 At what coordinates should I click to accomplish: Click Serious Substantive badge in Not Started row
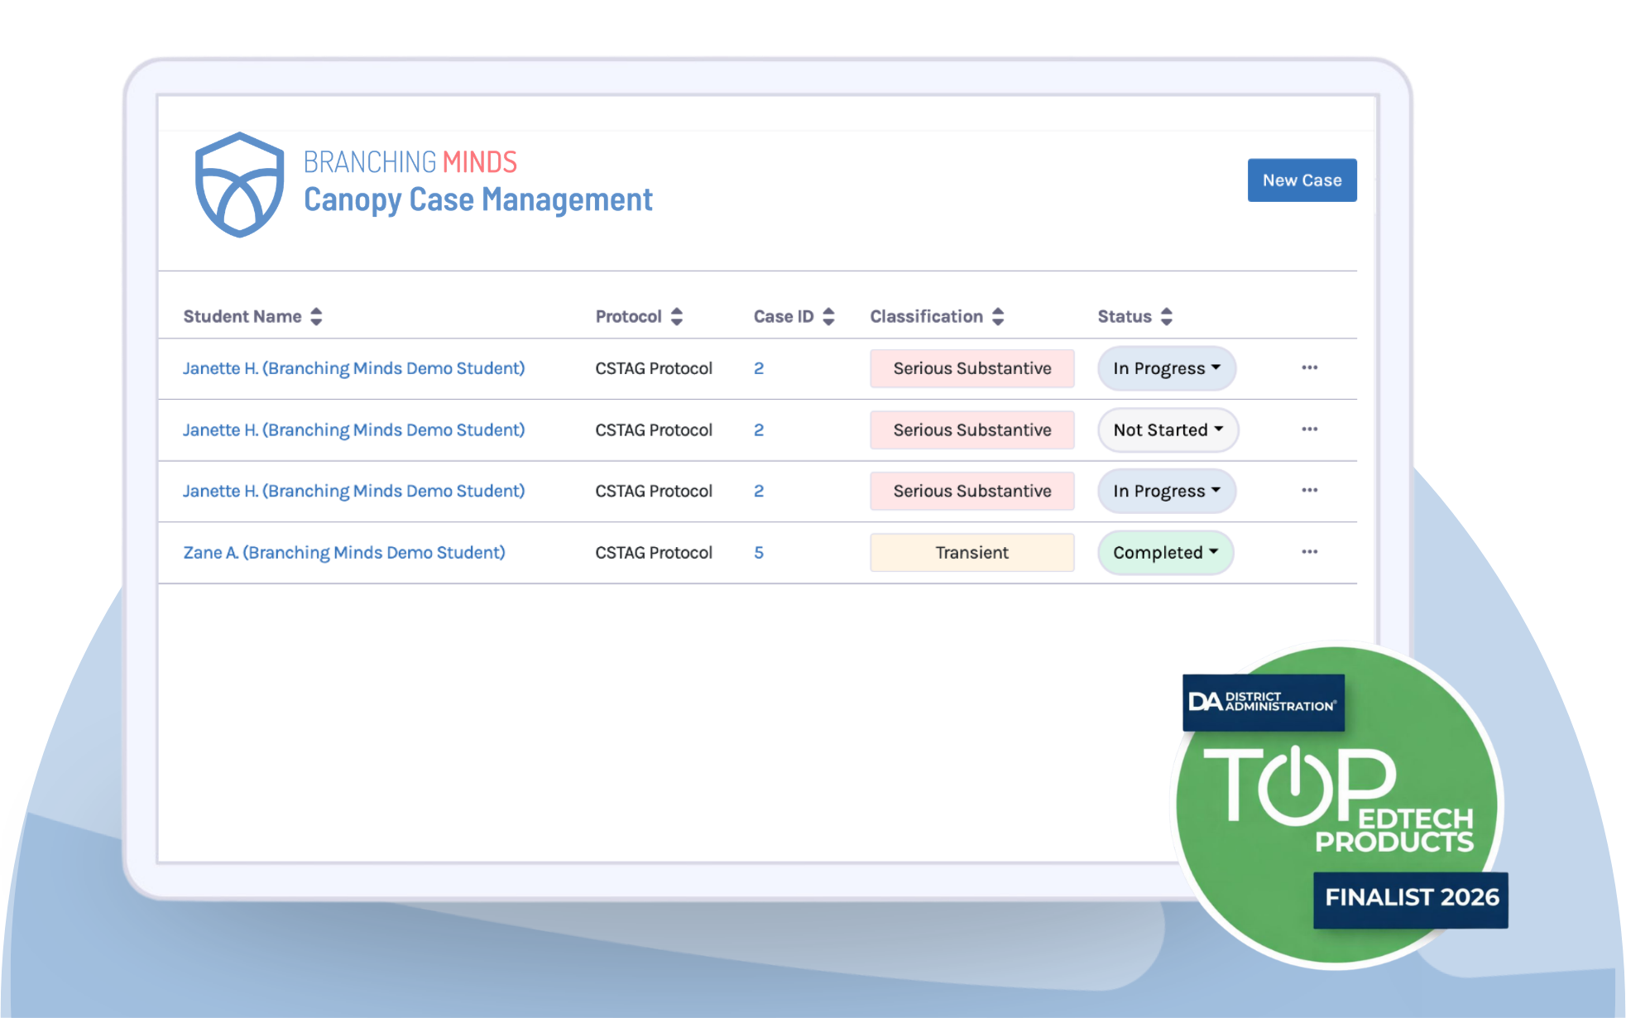click(x=972, y=430)
